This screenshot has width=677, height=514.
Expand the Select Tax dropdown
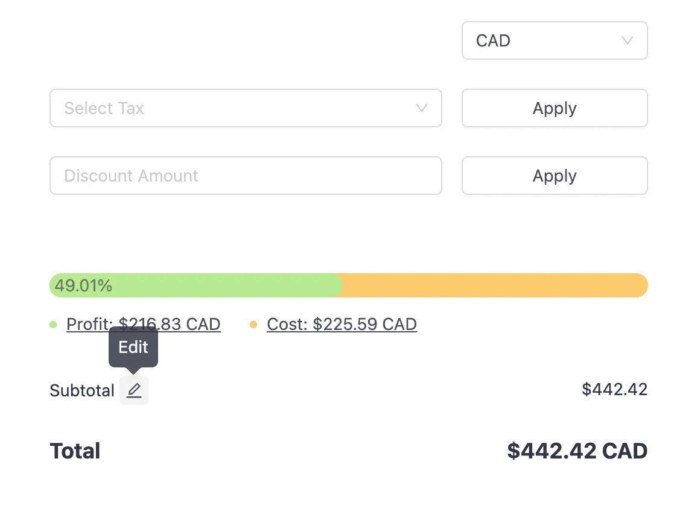[x=246, y=108]
